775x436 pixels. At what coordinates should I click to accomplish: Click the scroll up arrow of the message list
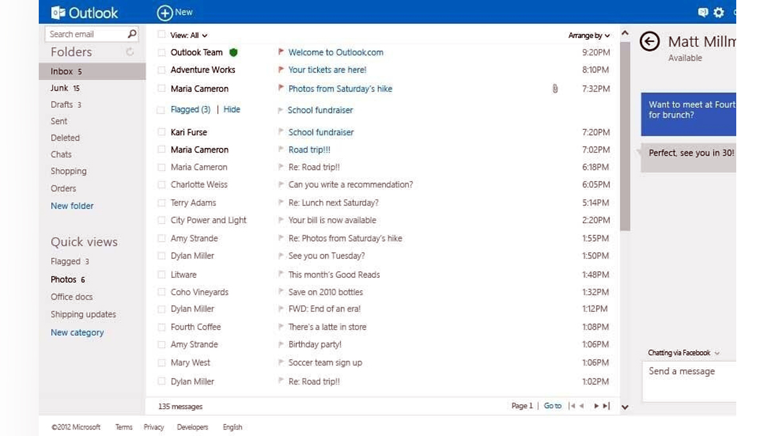point(625,33)
